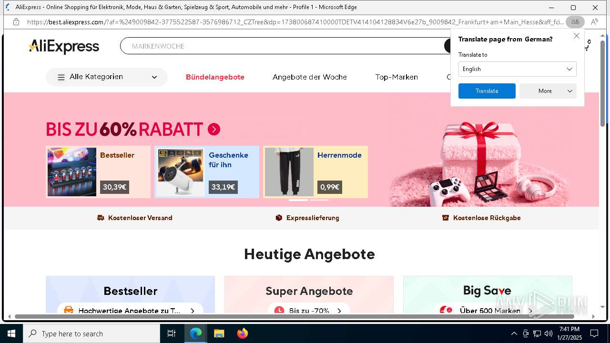Open Read aloud icon in address bar
610x343 pixels.
594,22
